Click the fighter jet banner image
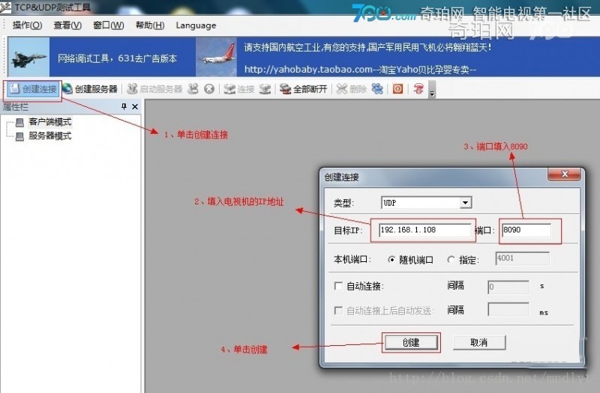This screenshot has height=393, width=600. point(28,57)
